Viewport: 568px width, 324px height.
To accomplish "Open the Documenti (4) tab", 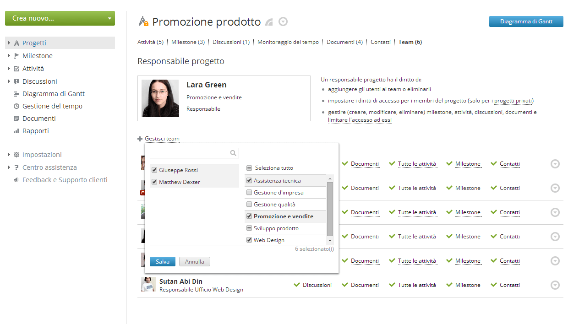I will [344, 42].
